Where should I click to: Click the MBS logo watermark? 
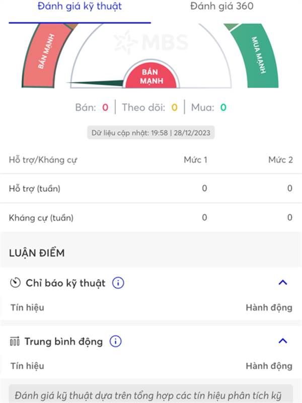(x=151, y=42)
